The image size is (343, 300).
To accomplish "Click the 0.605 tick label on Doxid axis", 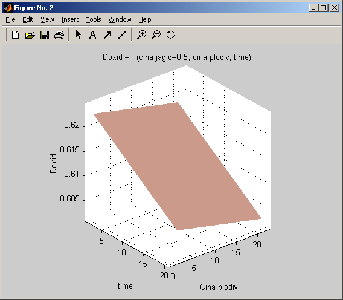I will point(69,199).
